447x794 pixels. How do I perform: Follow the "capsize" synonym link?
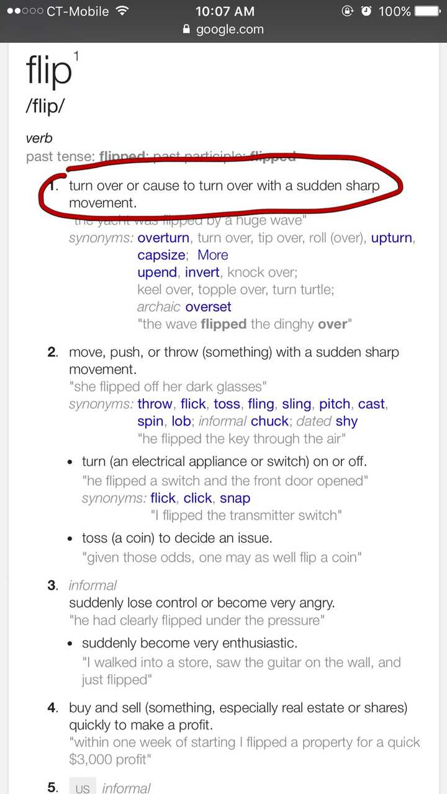[x=161, y=255]
